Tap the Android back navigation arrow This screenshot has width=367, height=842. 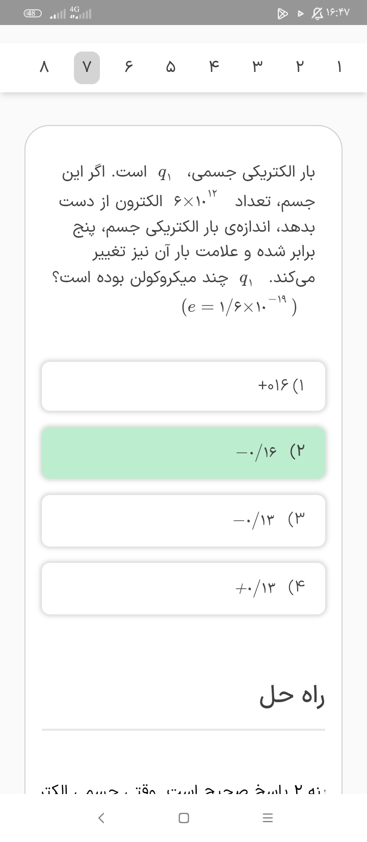click(x=101, y=818)
